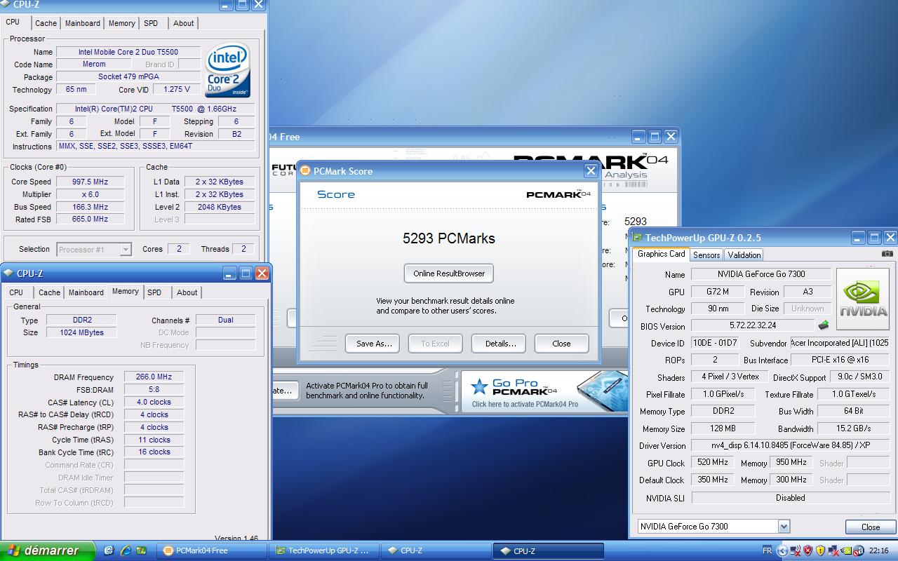898x561 pixels.
Task: Click Close in PCMark Score dialog
Action: (x=561, y=344)
